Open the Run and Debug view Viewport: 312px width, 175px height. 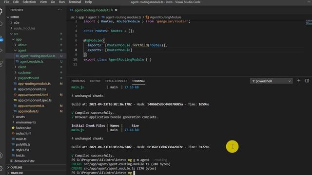(1, 51)
